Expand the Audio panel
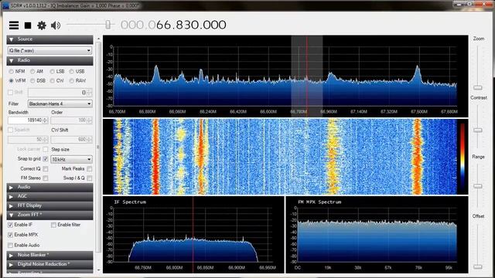Image resolution: width=495 pixels, height=278 pixels. 49,187
